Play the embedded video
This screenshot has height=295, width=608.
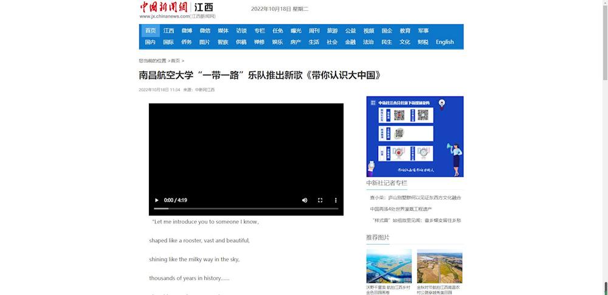click(x=156, y=200)
